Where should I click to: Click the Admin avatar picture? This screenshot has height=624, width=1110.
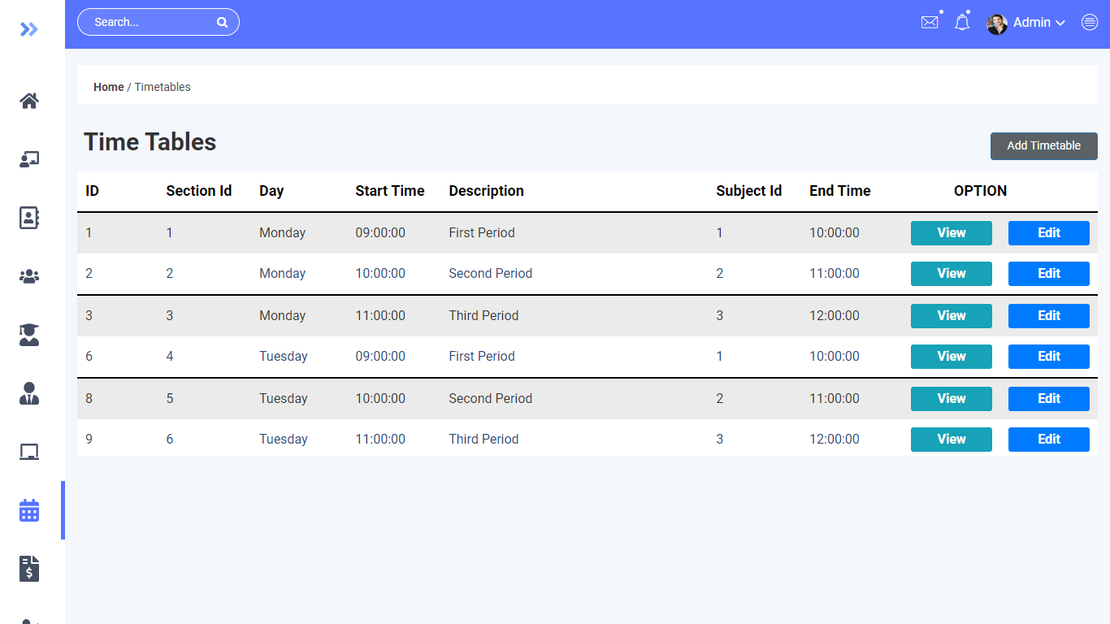997,24
